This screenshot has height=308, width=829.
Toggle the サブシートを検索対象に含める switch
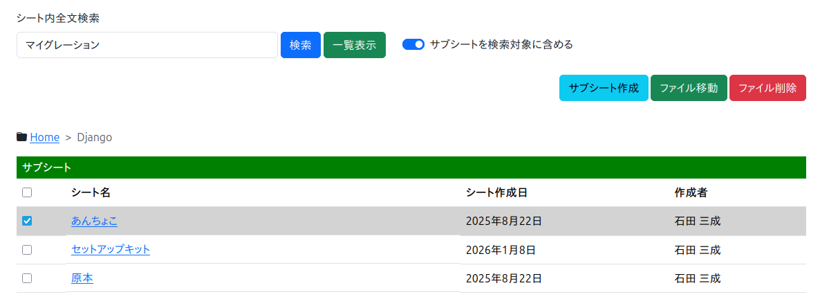[413, 45]
